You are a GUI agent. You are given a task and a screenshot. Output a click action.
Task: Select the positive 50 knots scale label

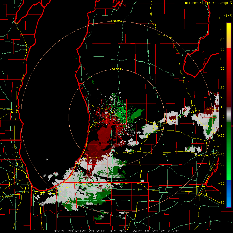tap(222, 69)
